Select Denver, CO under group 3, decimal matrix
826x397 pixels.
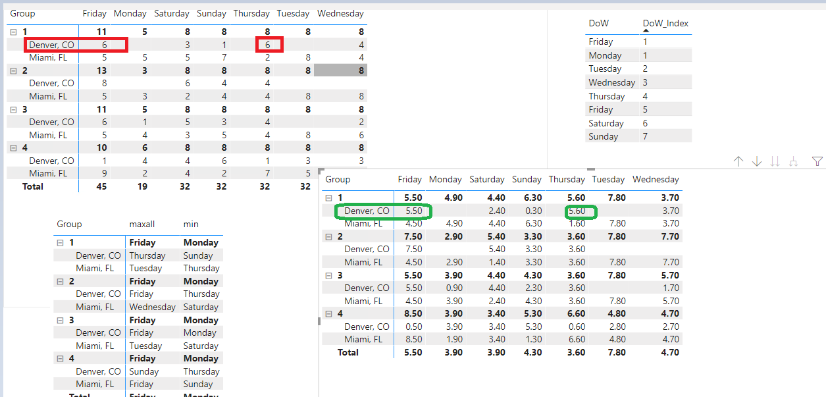tap(367, 288)
